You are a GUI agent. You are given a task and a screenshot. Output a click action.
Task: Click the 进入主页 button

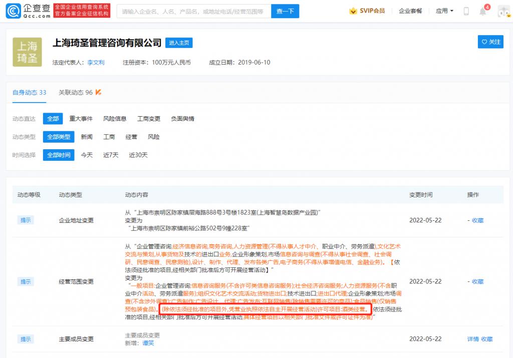click(179, 43)
